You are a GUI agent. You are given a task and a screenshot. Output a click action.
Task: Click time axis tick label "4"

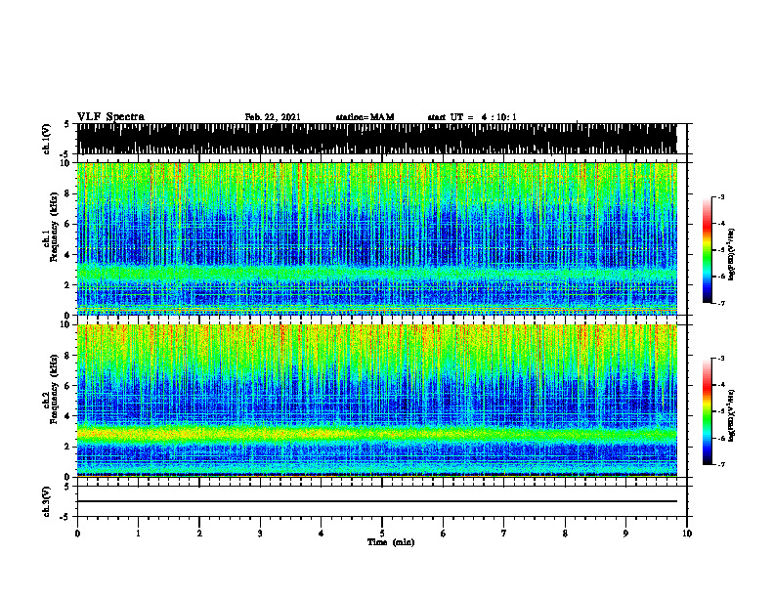pyautogui.click(x=322, y=534)
